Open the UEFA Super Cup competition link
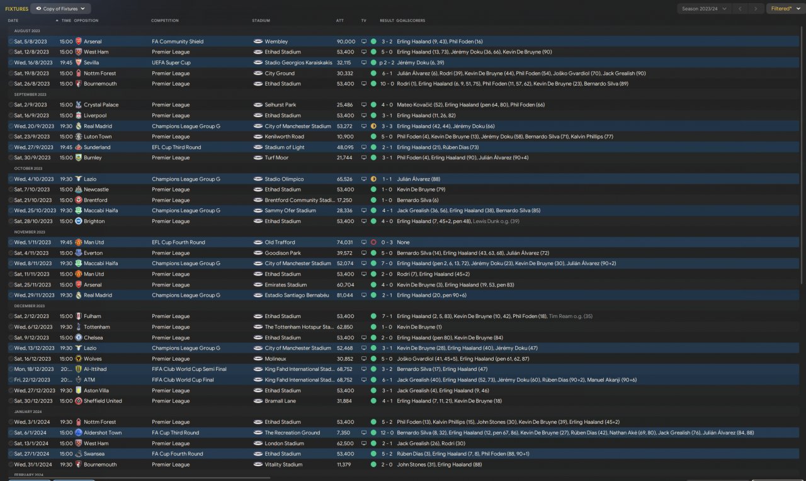This screenshot has height=481, width=806. 171,63
